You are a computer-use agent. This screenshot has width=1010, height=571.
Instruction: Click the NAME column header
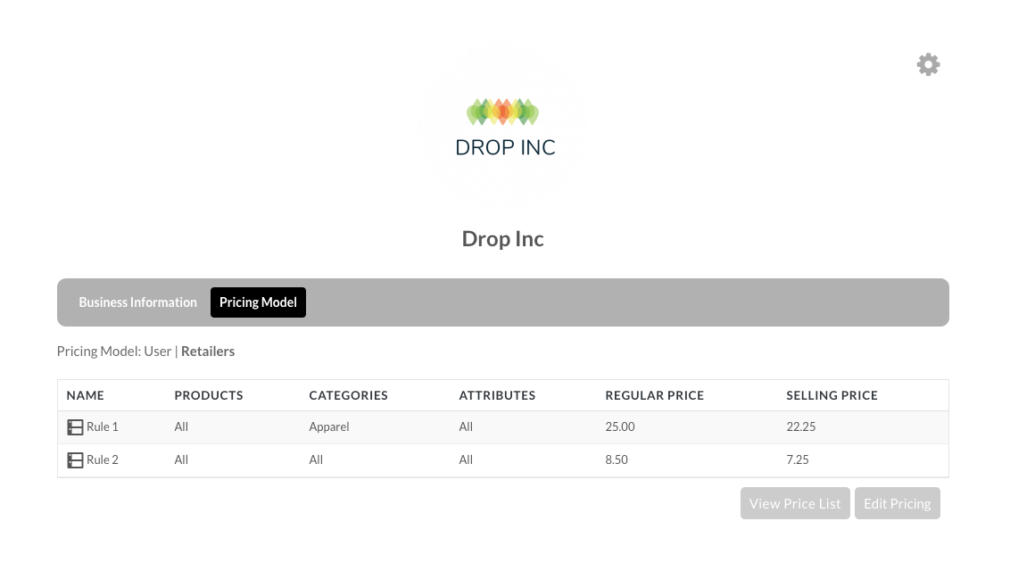[85, 395]
